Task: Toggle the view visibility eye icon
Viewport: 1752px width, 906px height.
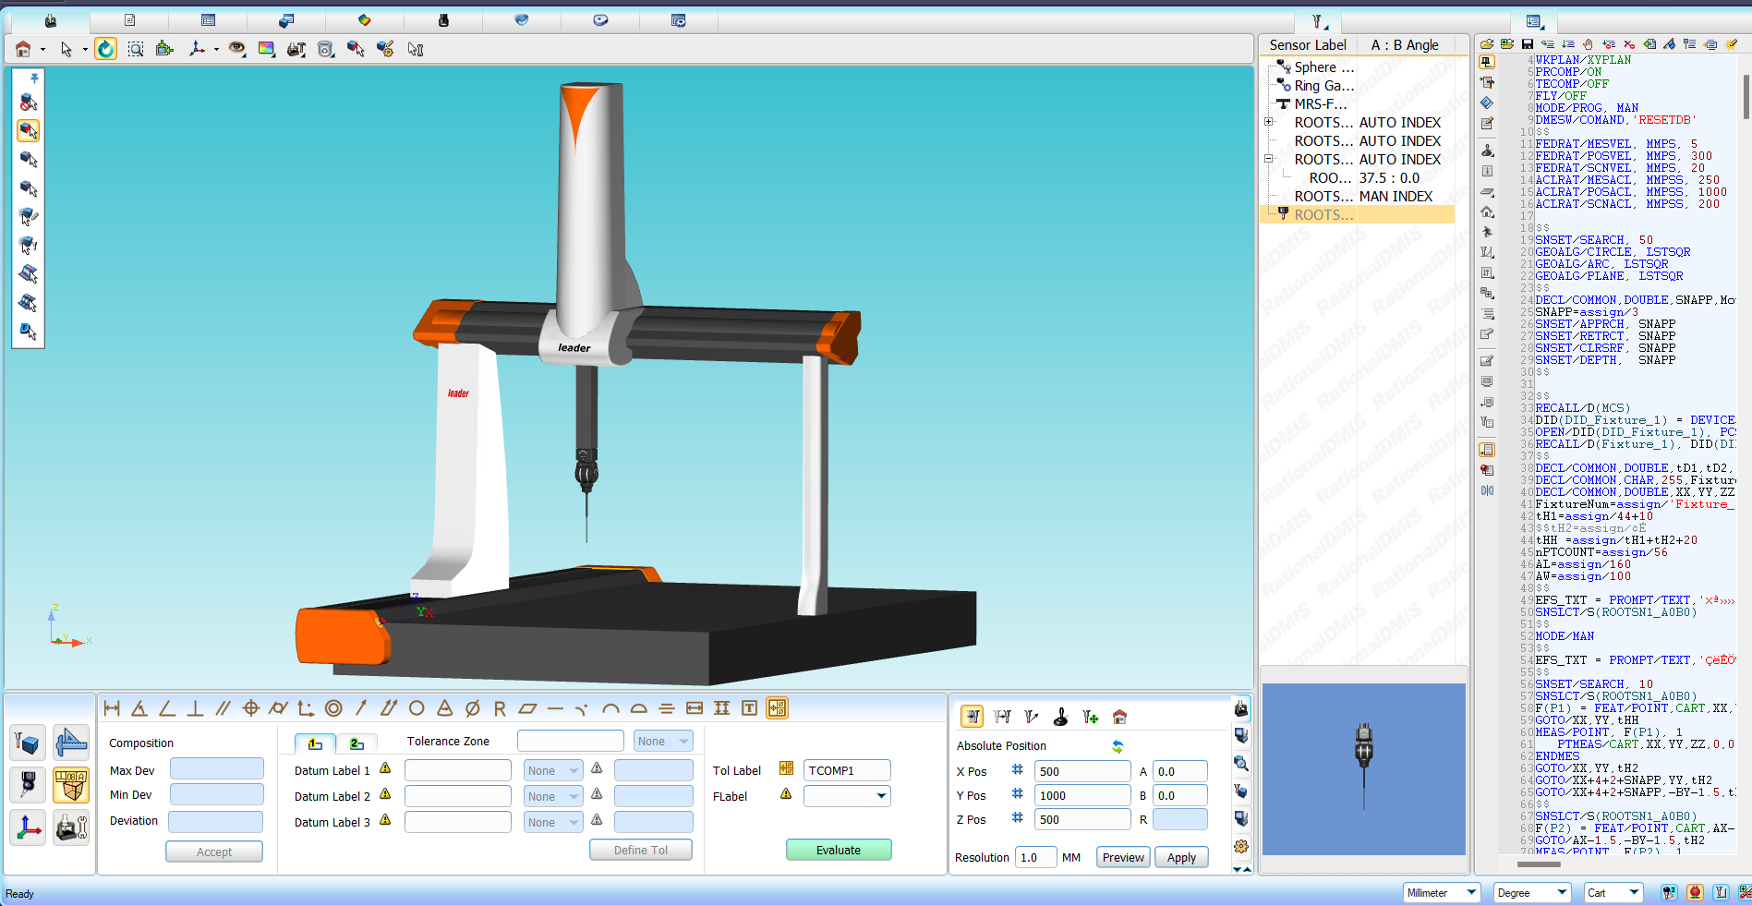Action: (237, 49)
